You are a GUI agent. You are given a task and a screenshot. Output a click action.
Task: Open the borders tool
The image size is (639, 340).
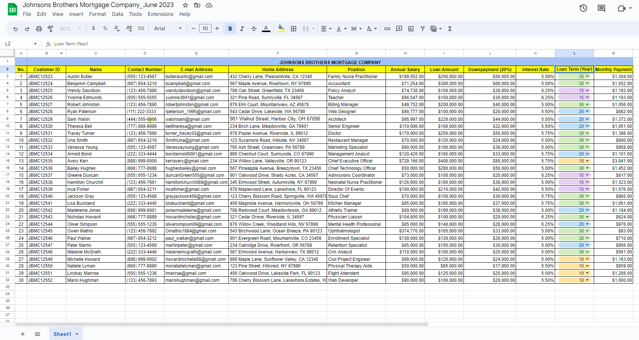click(x=294, y=29)
